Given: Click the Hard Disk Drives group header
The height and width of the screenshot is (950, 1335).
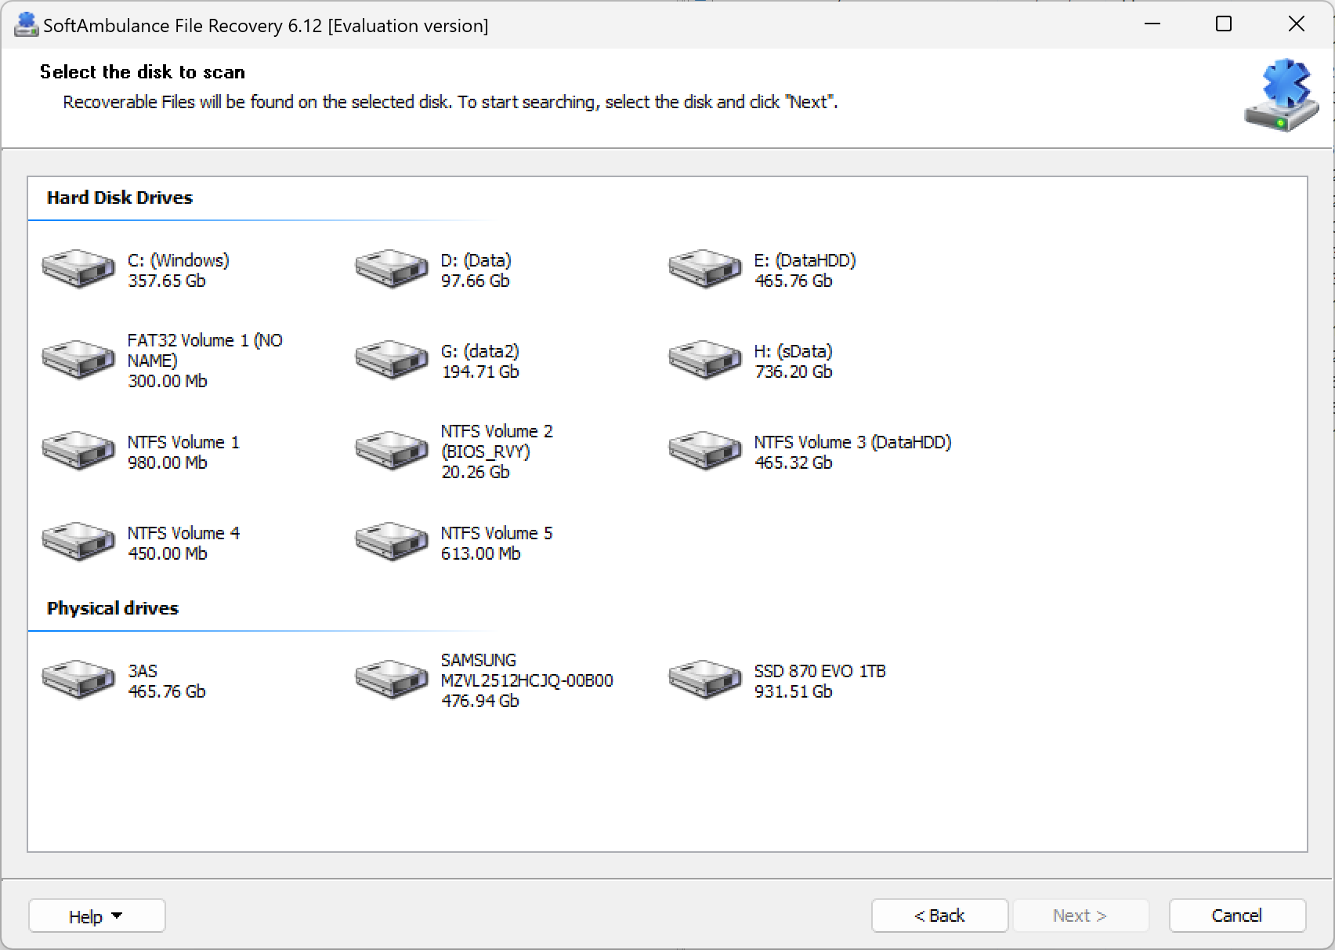Looking at the screenshot, I should click(x=120, y=198).
